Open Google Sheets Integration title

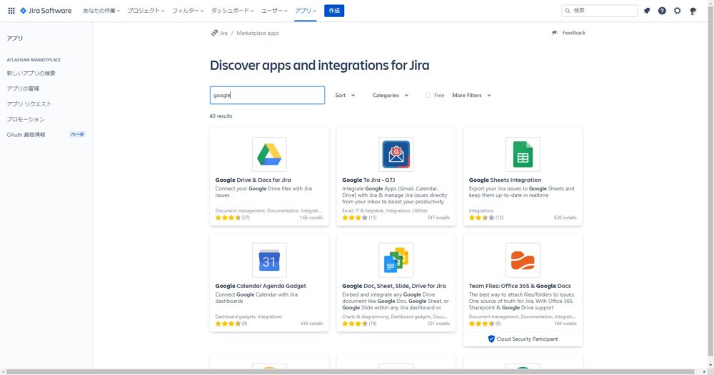pyautogui.click(x=505, y=180)
